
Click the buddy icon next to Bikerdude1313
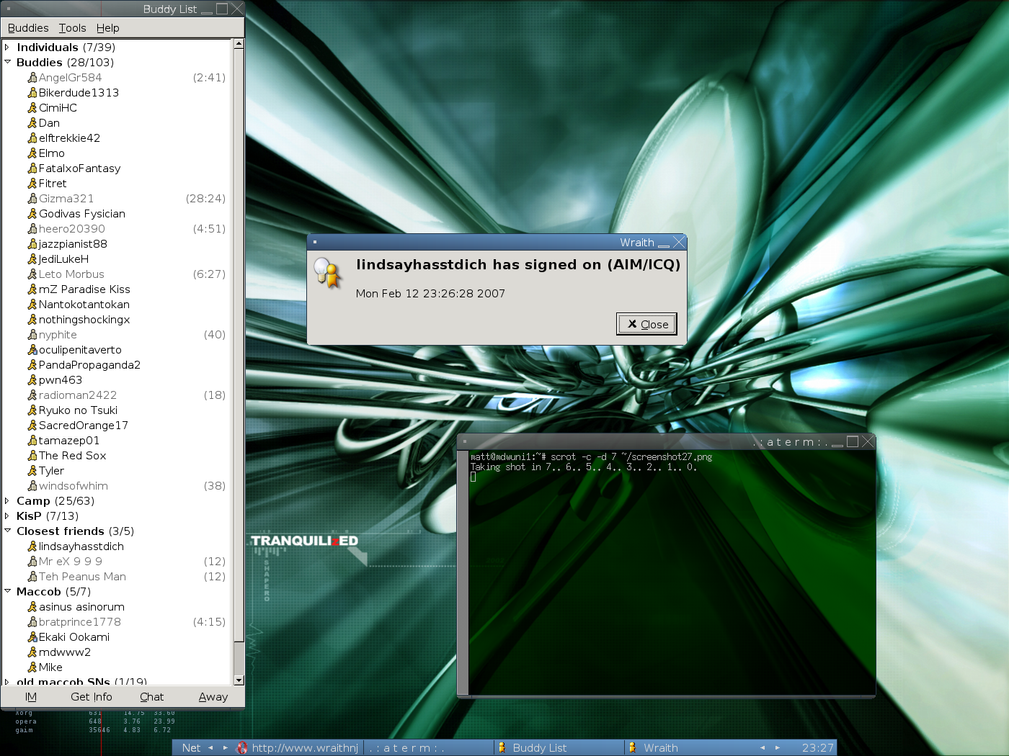(x=32, y=93)
